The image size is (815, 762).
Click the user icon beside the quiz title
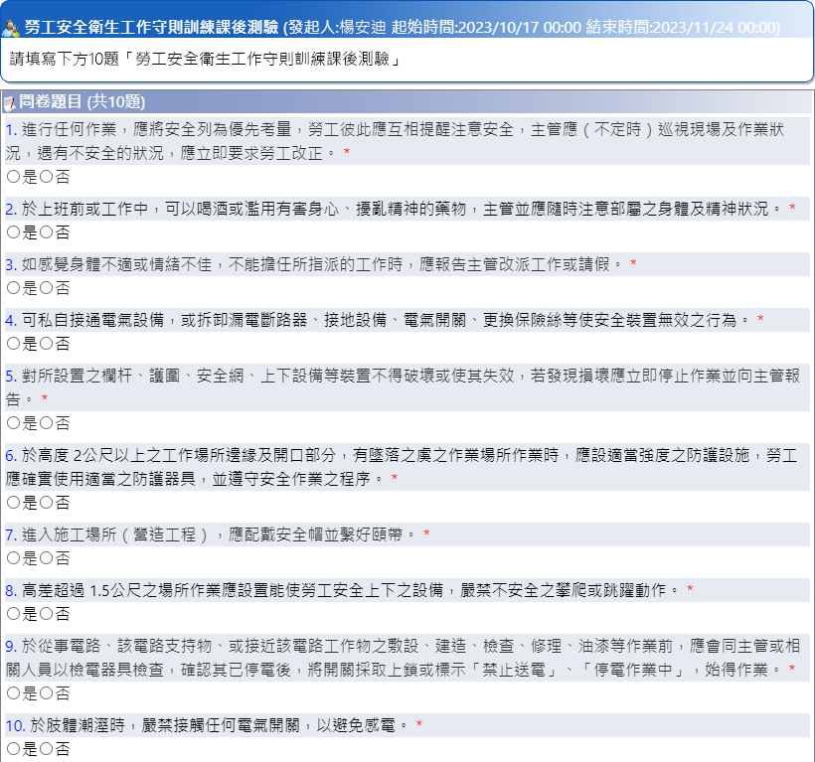(x=11, y=28)
